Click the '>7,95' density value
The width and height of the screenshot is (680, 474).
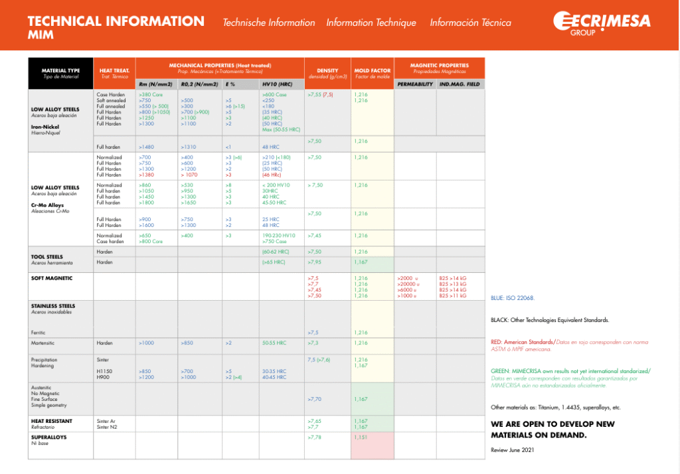[x=315, y=262]
